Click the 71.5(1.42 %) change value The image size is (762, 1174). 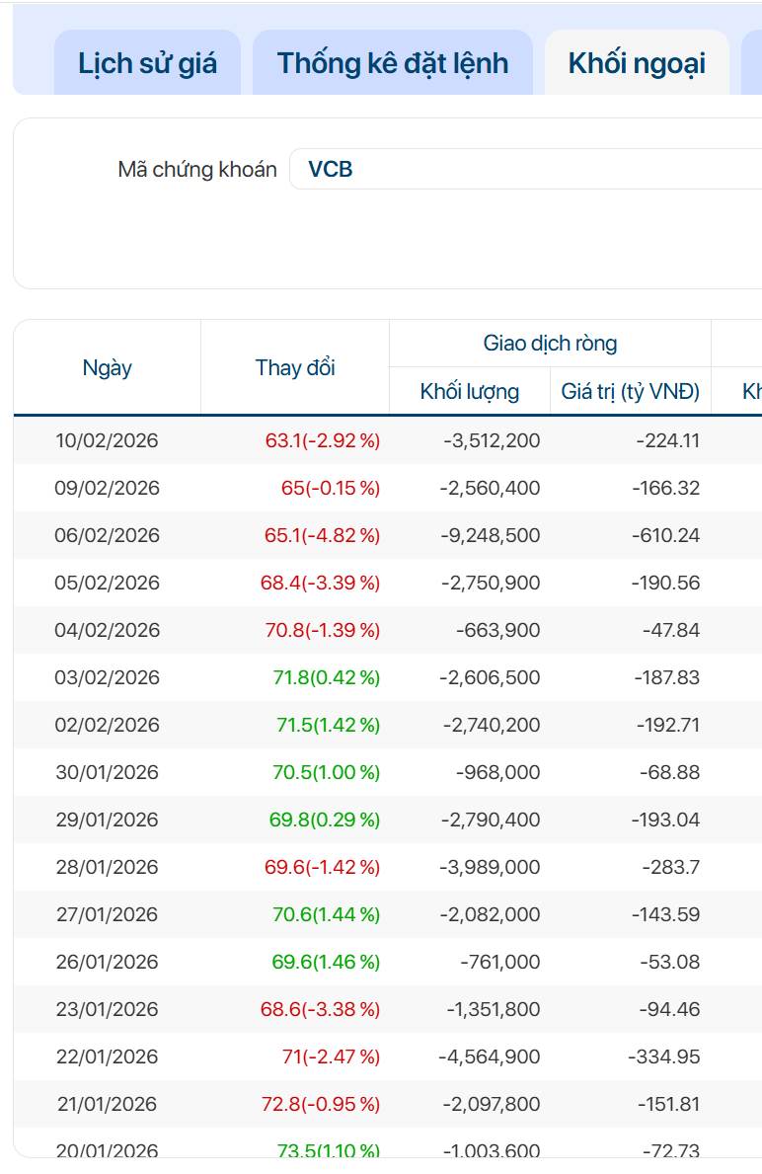tap(328, 725)
